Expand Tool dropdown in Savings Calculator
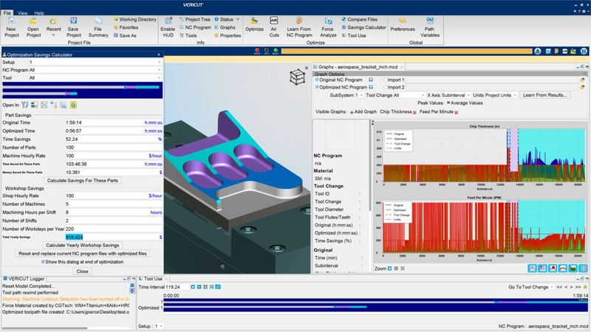Image resolution: width=591 pixels, height=332 pixels. pos(160,78)
